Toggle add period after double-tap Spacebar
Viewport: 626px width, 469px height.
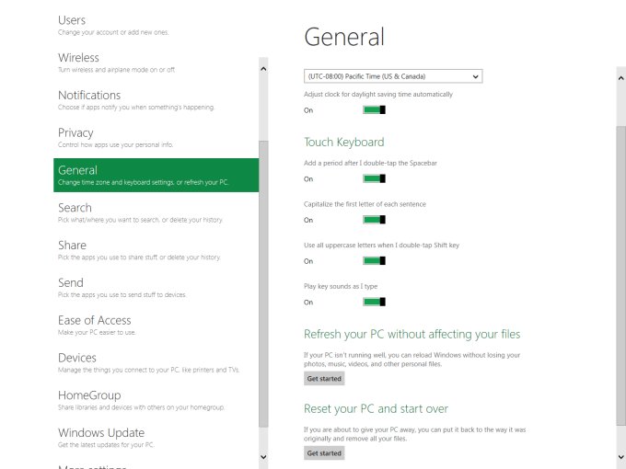coord(374,178)
